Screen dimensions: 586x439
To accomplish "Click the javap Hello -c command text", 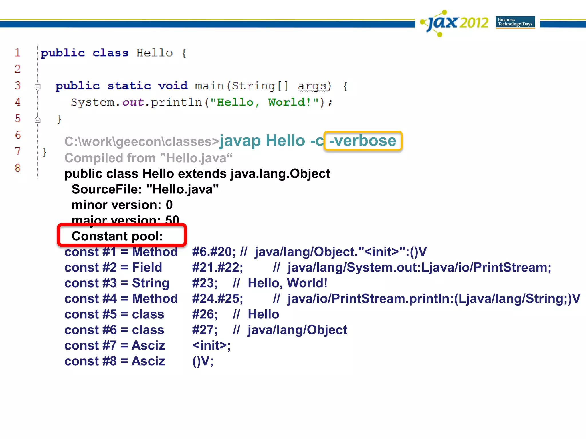I will (271, 141).
